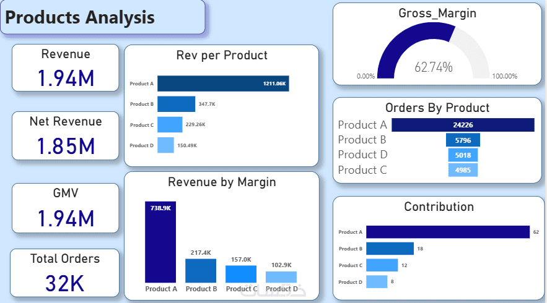The image size is (547, 303).
Task: Click the unfilled grey arc of the gauge
Action: click(475, 51)
